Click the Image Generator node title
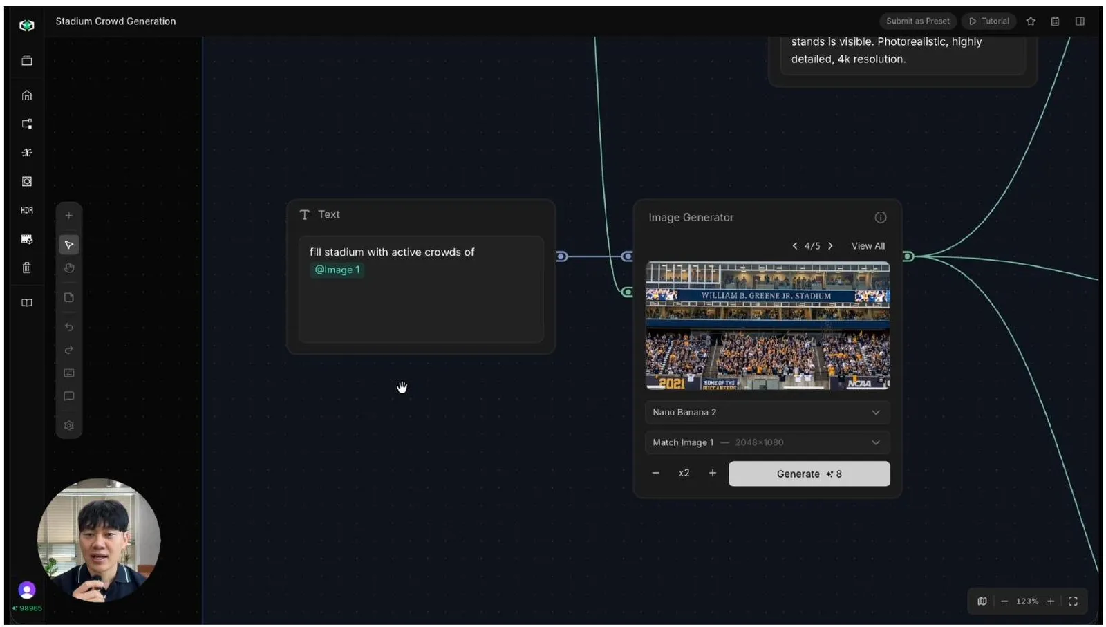The width and height of the screenshot is (1106, 627). pos(691,218)
